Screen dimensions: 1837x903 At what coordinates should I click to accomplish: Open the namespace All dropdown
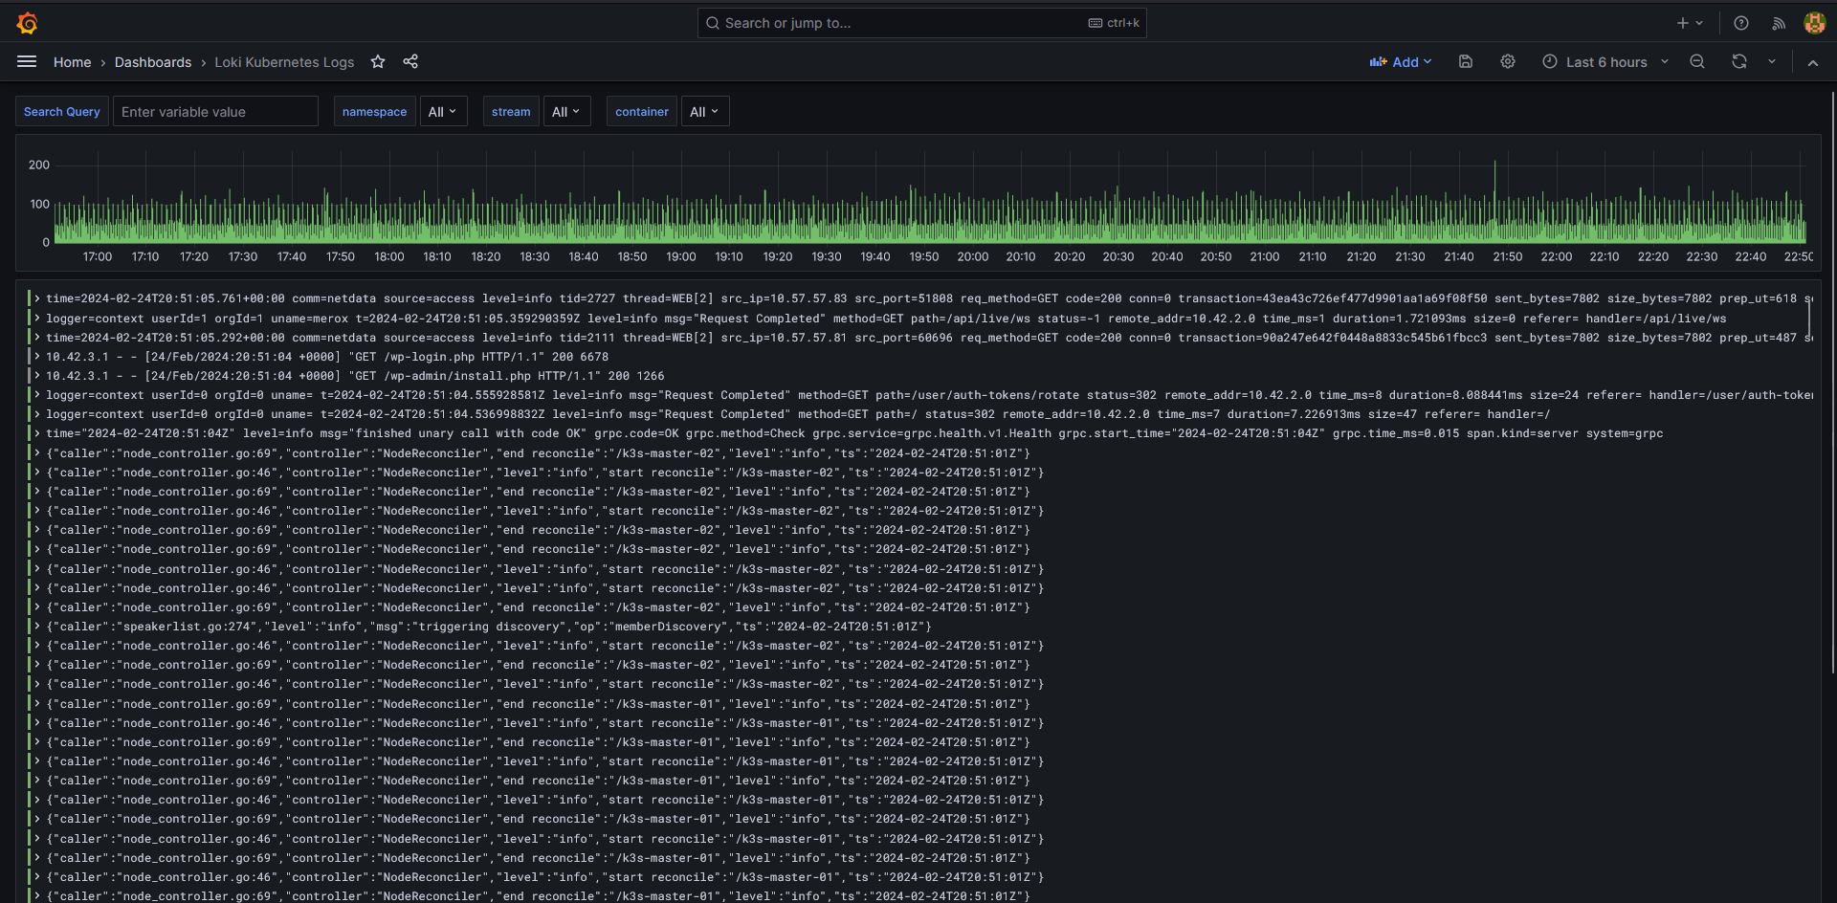tap(443, 112)
